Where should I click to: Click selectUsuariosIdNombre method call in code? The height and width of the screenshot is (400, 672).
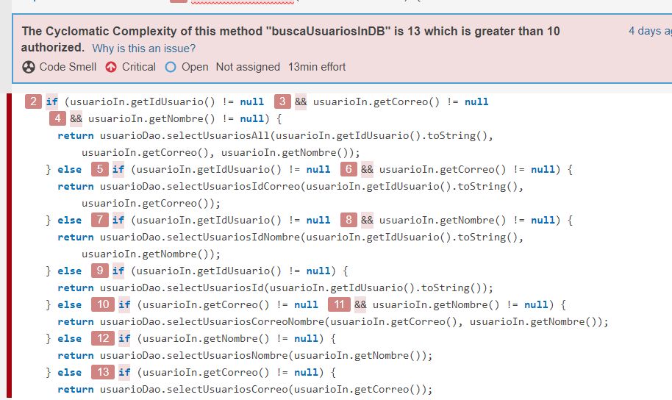[234, 237]
